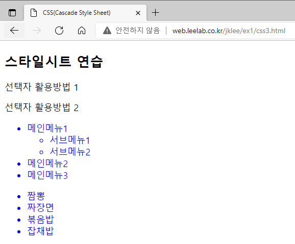
Task: Click the browser back arrow
Action: coord(14,31)
